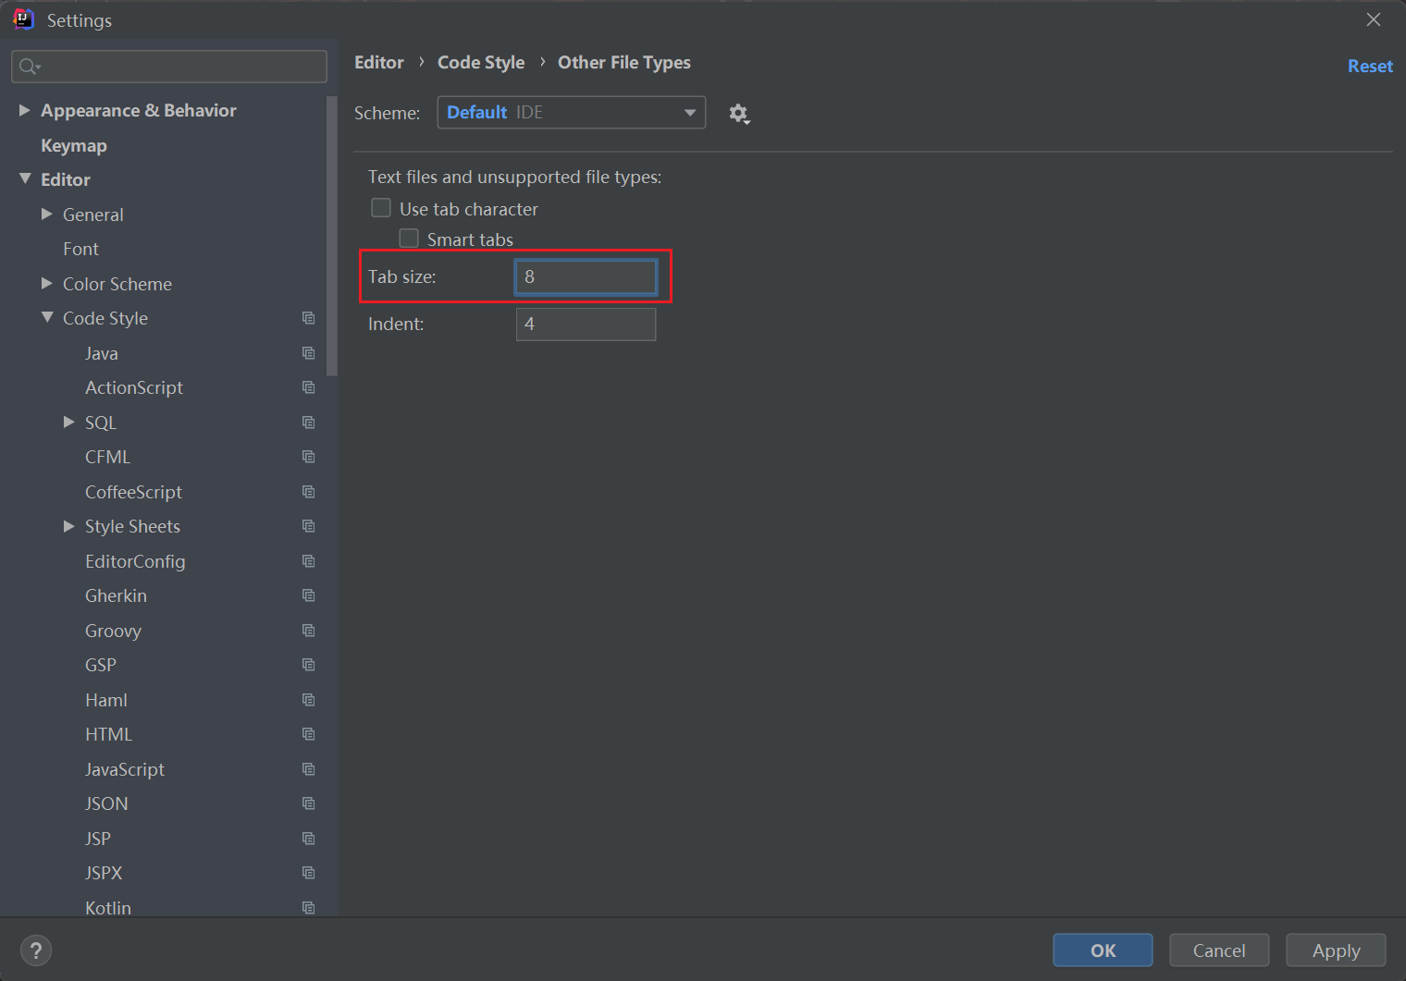This screenshot has height=981, width=1406.
Task: Click the copy icon beside SQL
Action: point(309,423)
